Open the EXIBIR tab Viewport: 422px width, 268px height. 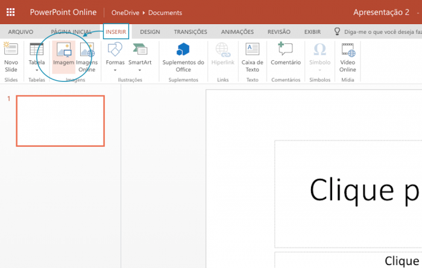[312, 32]
